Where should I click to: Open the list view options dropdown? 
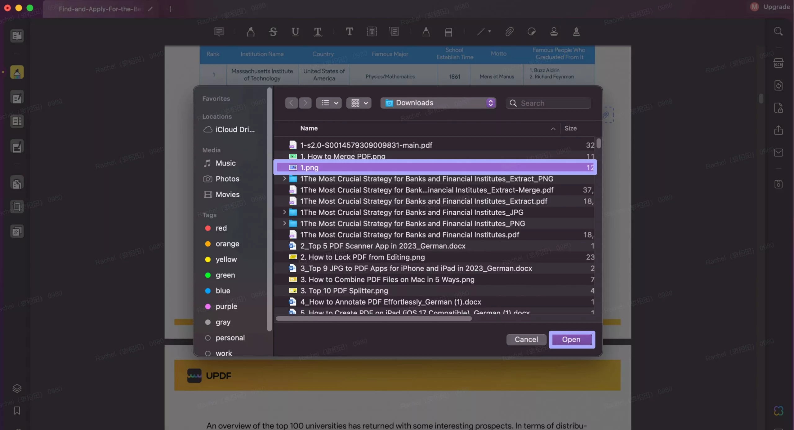click(329, 103)
